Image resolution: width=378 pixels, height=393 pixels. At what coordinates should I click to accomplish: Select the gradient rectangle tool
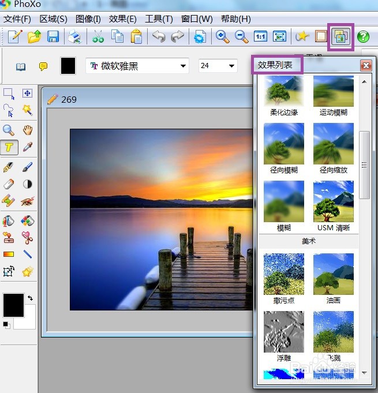[9, 254]
